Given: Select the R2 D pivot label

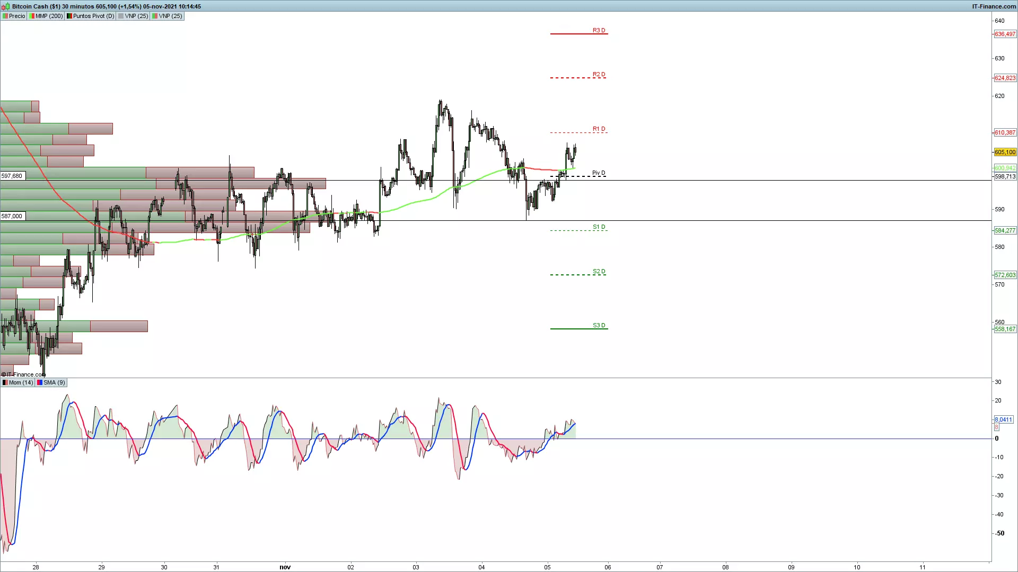Looking at the screenshot, I should click(x=599, y=74).
